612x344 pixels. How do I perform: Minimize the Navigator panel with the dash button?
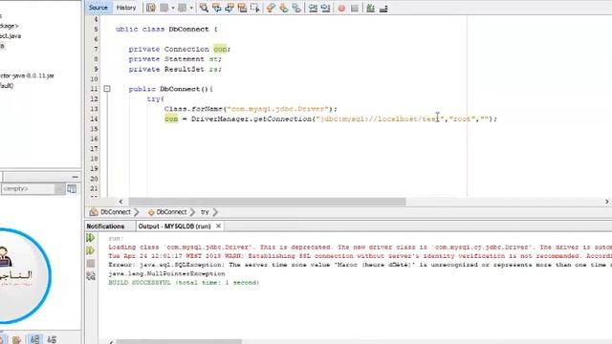point(75,177)
